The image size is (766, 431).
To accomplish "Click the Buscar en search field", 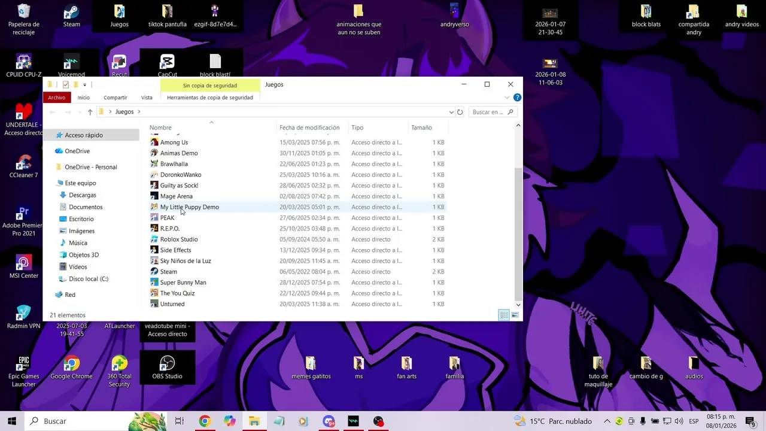I will pos(492,112).
